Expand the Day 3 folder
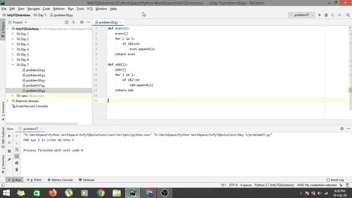Viewport: 352px width, 198px height. 13,44
